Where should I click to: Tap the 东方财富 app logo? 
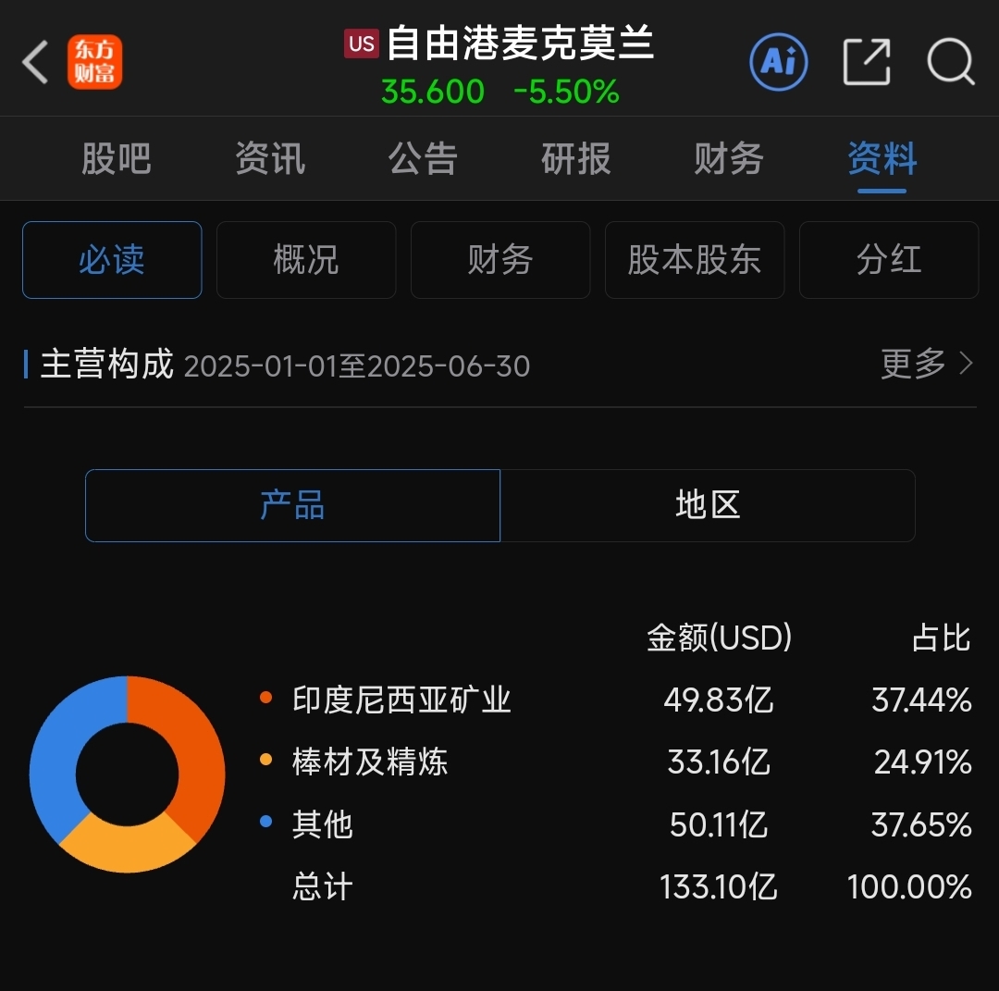tap(95, 62)
